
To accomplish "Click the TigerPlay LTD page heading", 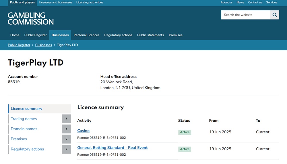I will (x=36, y=63).
